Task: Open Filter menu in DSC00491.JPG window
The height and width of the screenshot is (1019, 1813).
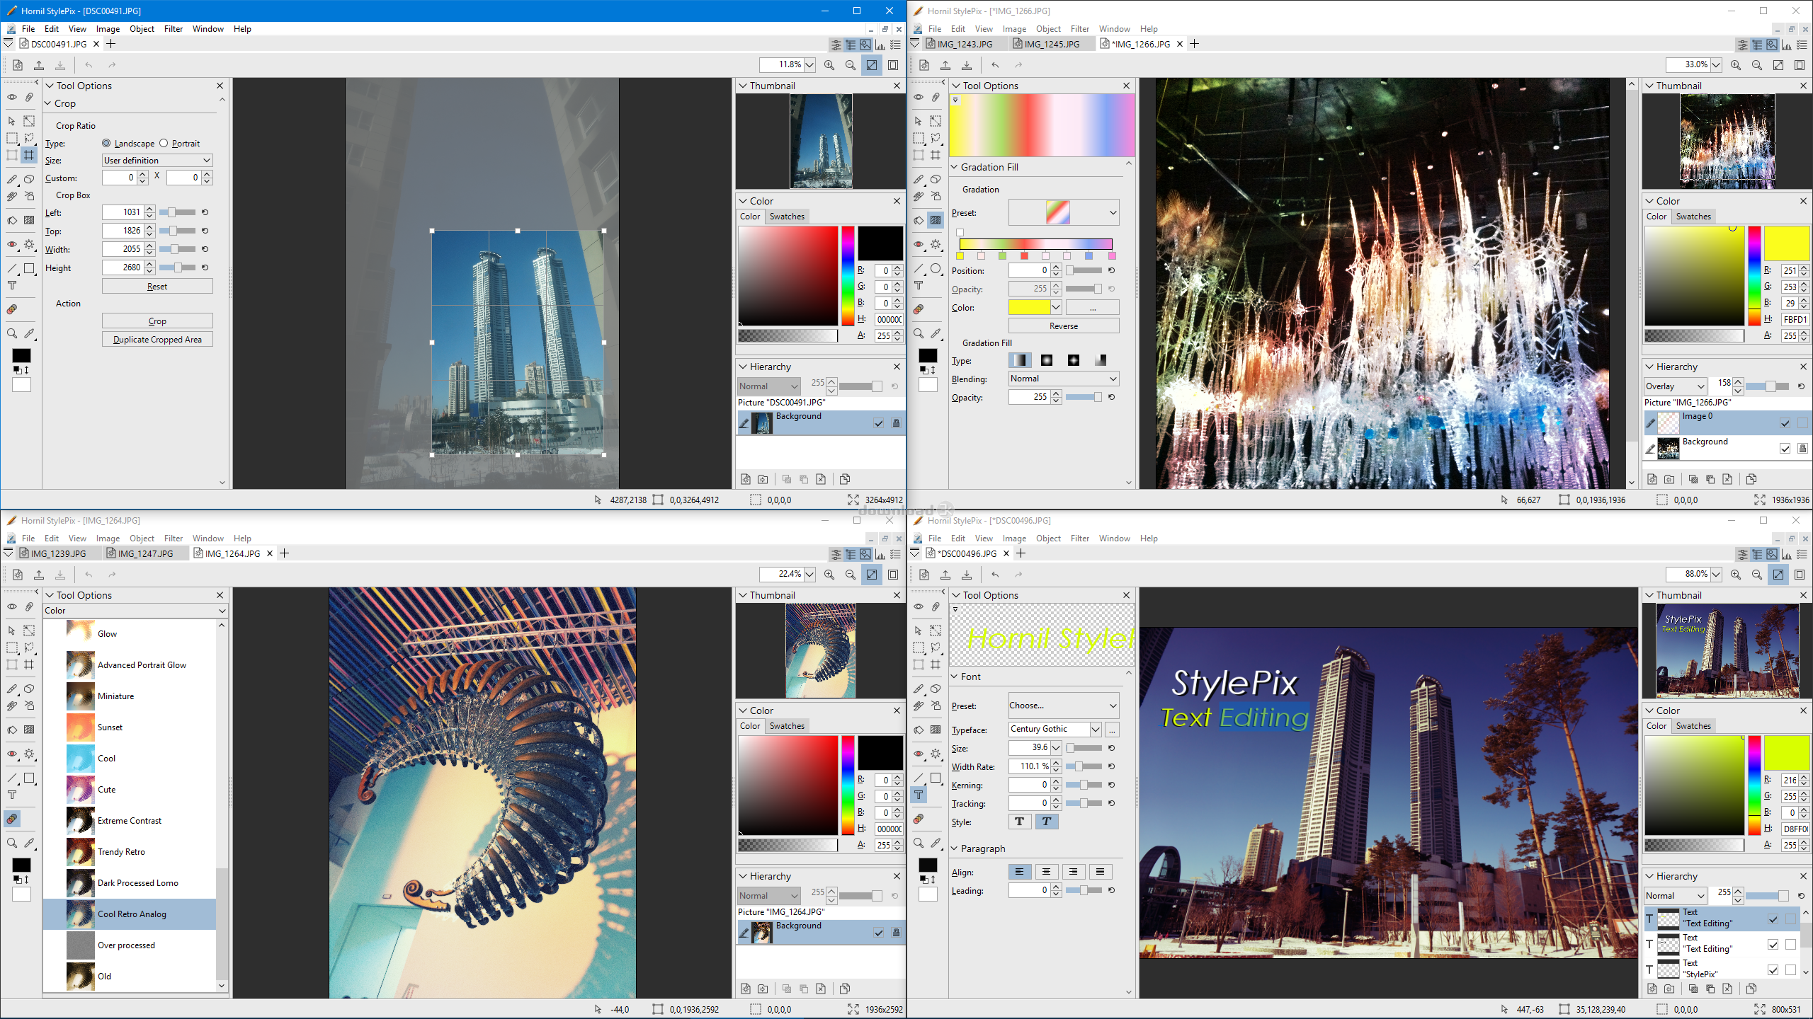Action: click(174, 29)
